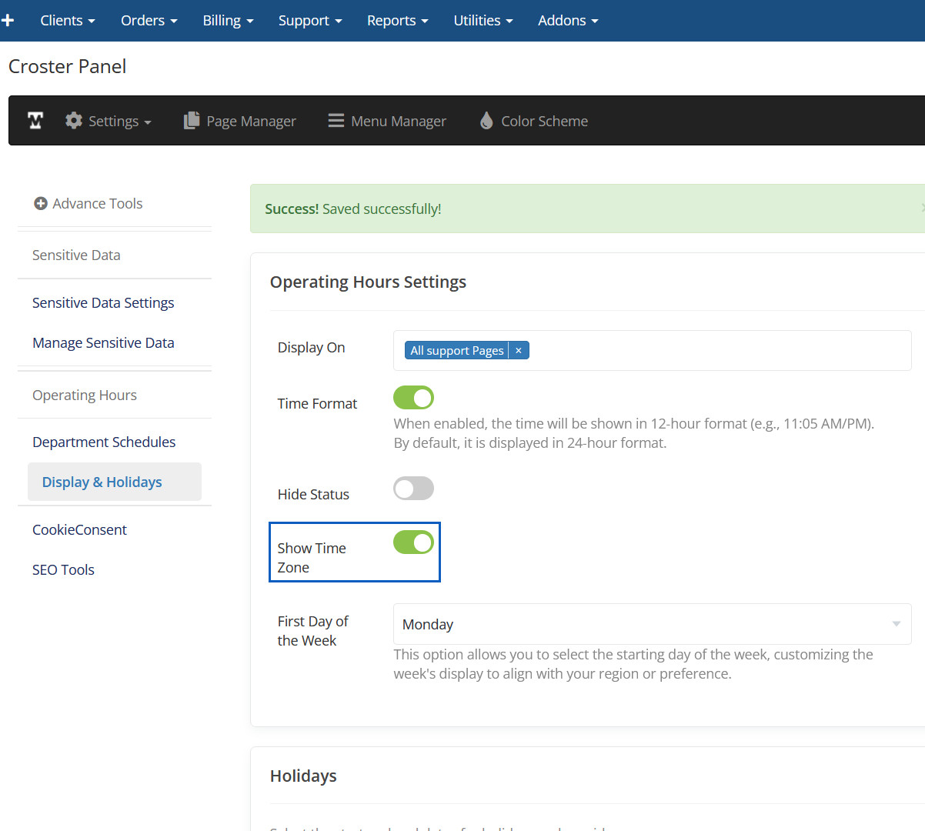Turn off Show Time Zone toggle
This screenshot has width=925, height=831.
click(x=413, y=542)
